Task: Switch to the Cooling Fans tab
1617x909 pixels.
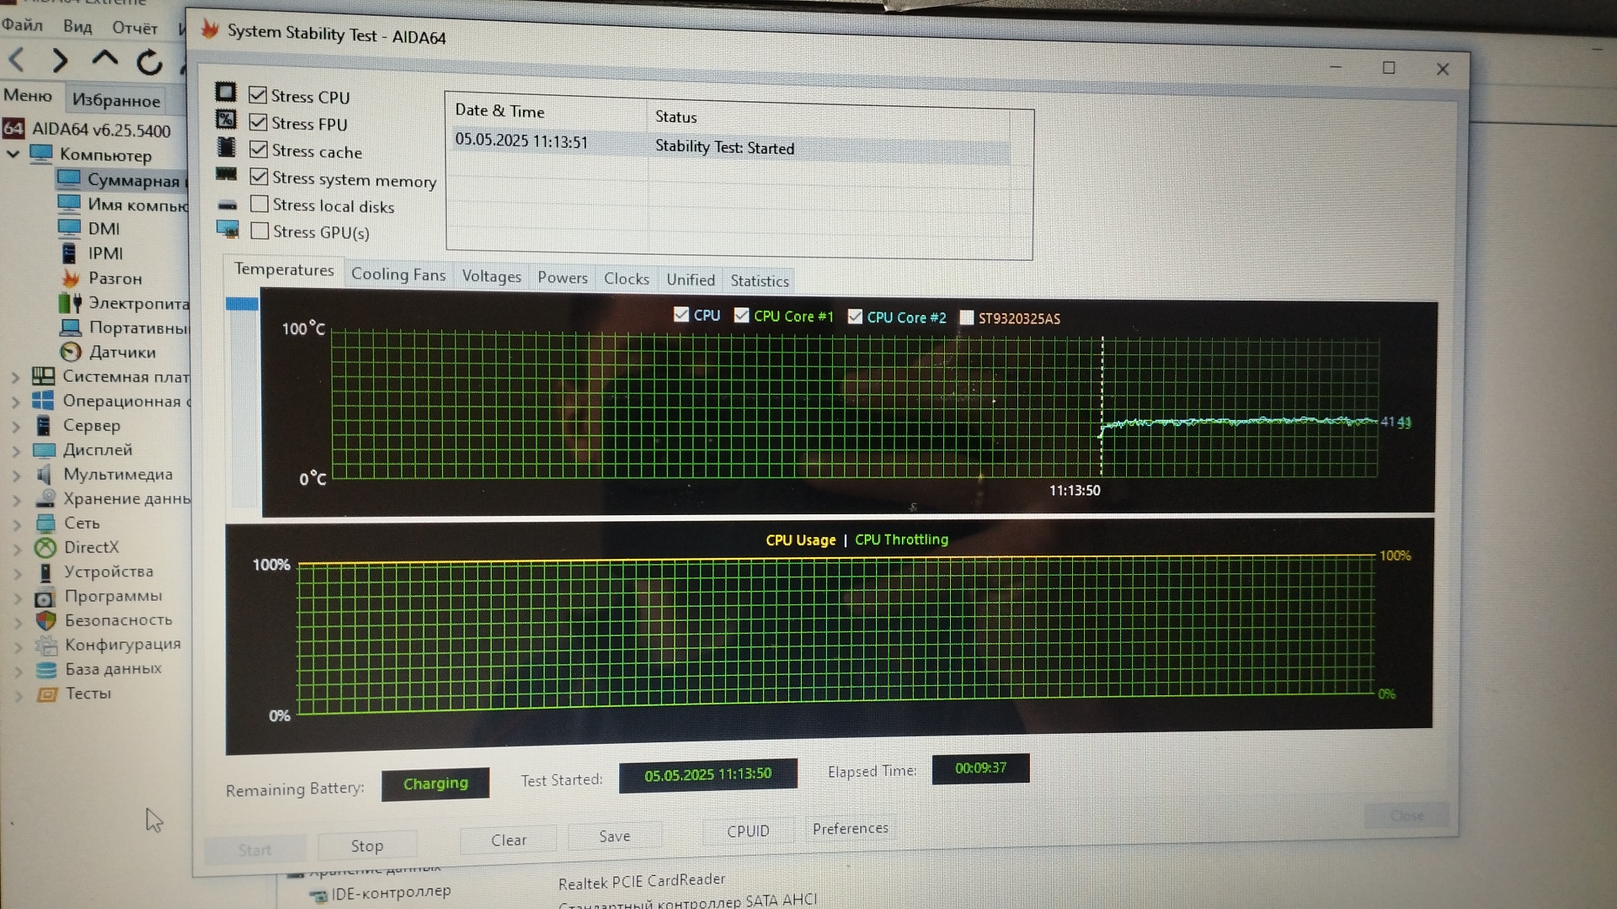Action: 398,274
